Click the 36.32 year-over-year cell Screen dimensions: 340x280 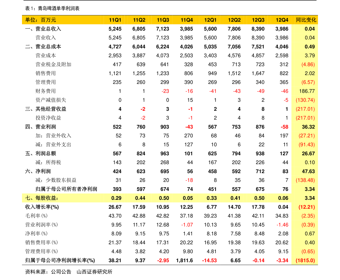tap(308, 127)
